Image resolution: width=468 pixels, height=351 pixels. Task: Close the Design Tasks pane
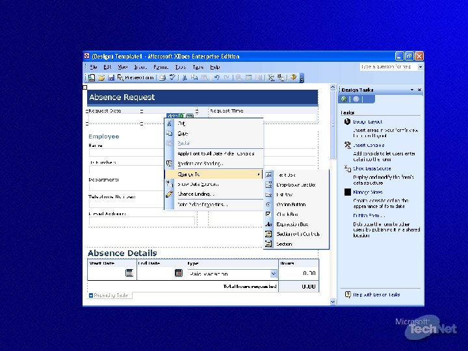coord(419,90)
